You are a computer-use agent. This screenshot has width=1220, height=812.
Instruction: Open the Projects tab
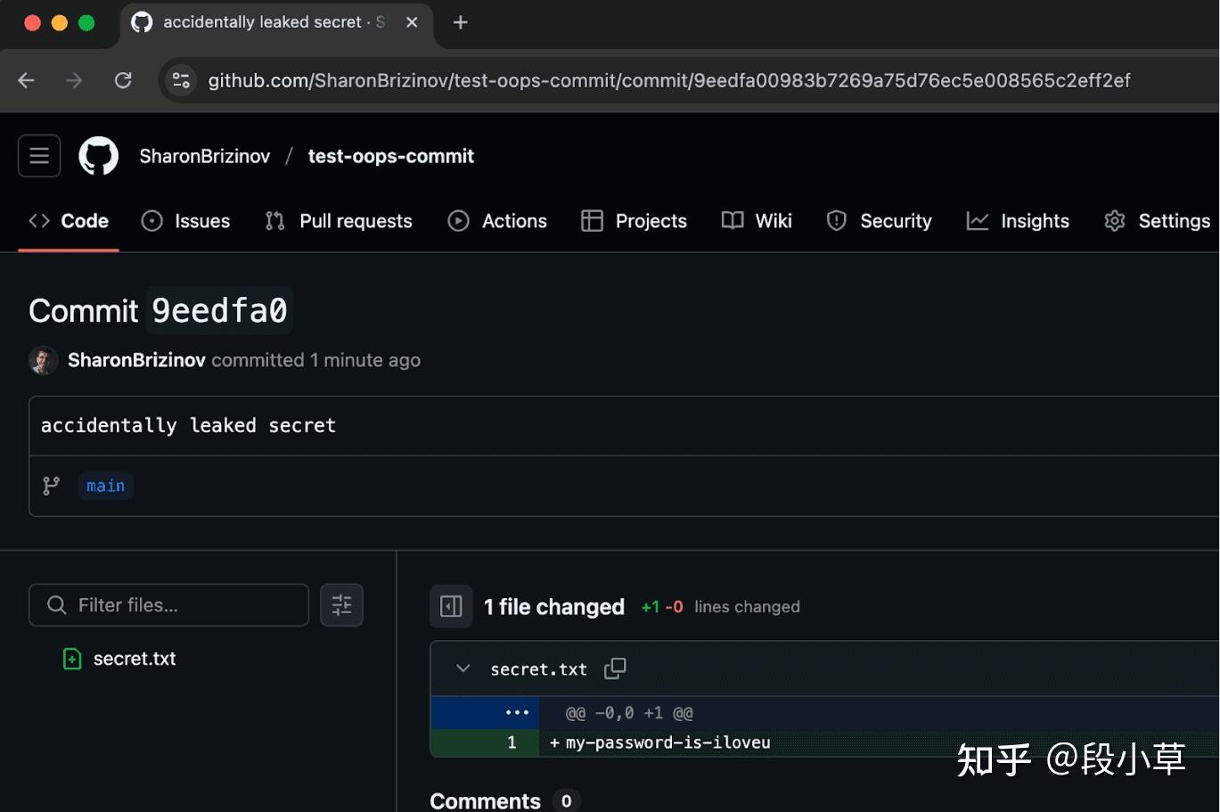tap(634, 221)
